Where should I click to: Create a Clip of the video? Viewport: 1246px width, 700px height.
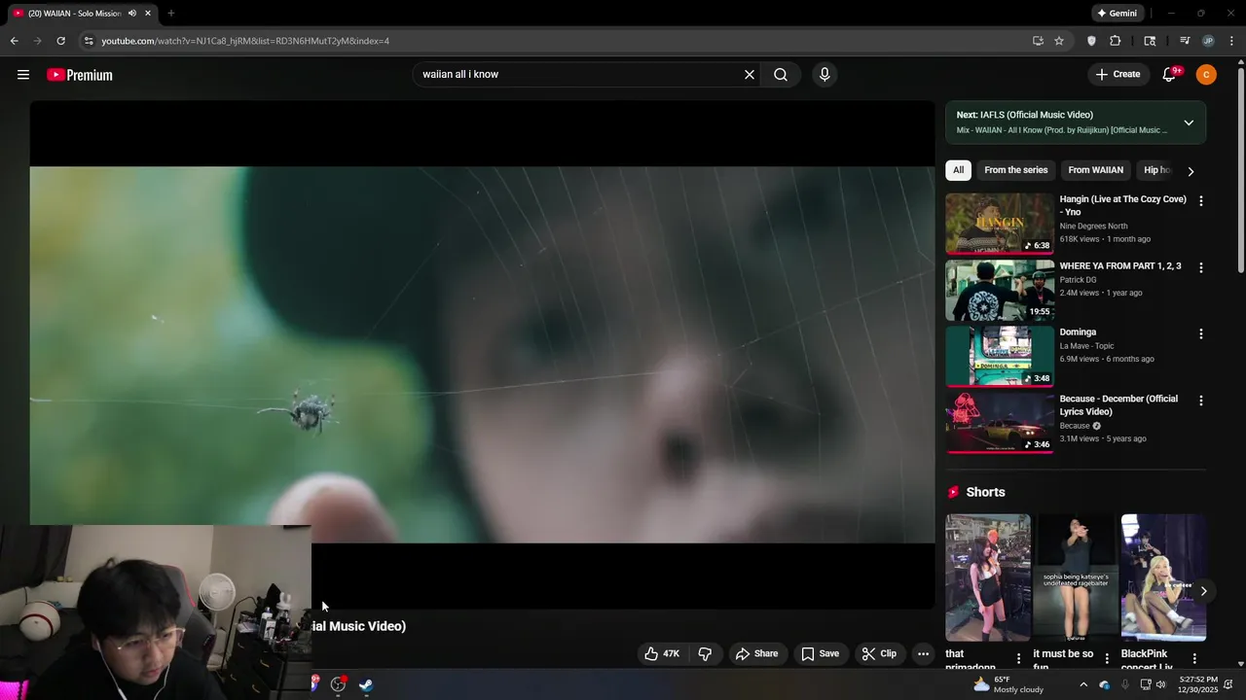879,654
